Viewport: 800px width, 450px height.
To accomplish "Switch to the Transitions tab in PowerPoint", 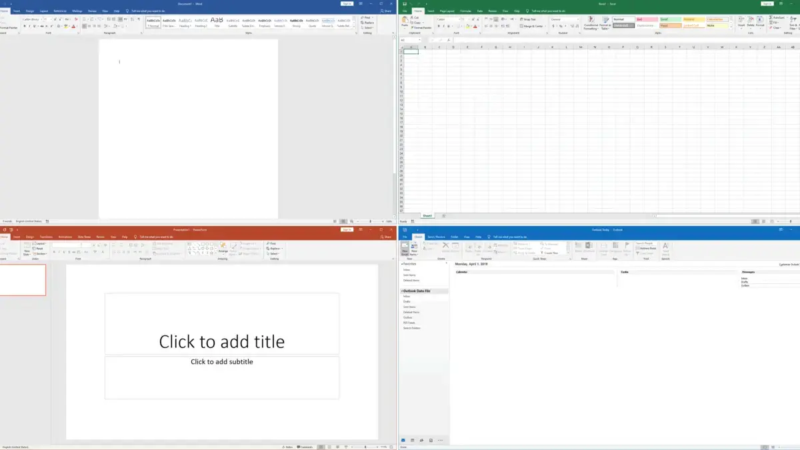I will pyautogui.click(x=46, y=237).
